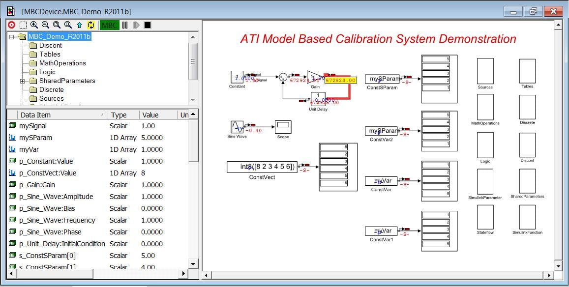Viewport: 569px width, 287px height.
Task: Select the Discont folder in tree
Action: (x=51, y=45)
